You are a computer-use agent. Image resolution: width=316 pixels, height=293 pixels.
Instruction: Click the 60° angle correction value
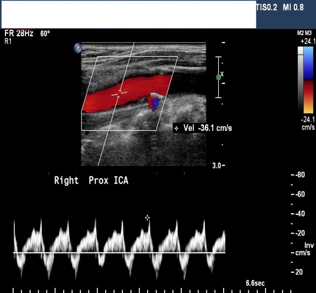tap(45, 34)
